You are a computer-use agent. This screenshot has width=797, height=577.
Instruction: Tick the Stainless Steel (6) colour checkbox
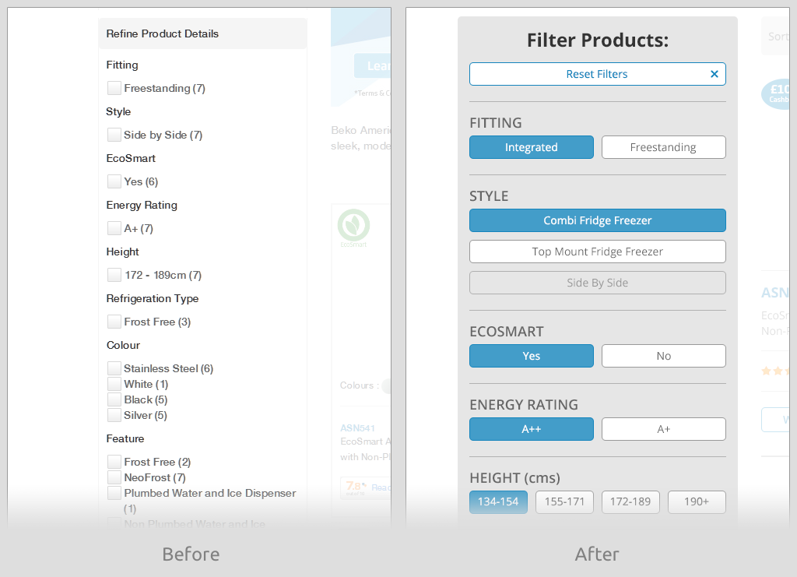click(114, 368)
